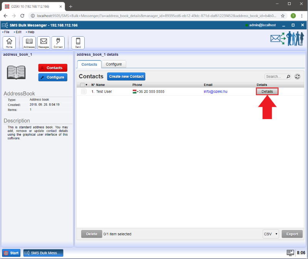Click the contacts Search field

pyautogui.click(x=275, y=77)
